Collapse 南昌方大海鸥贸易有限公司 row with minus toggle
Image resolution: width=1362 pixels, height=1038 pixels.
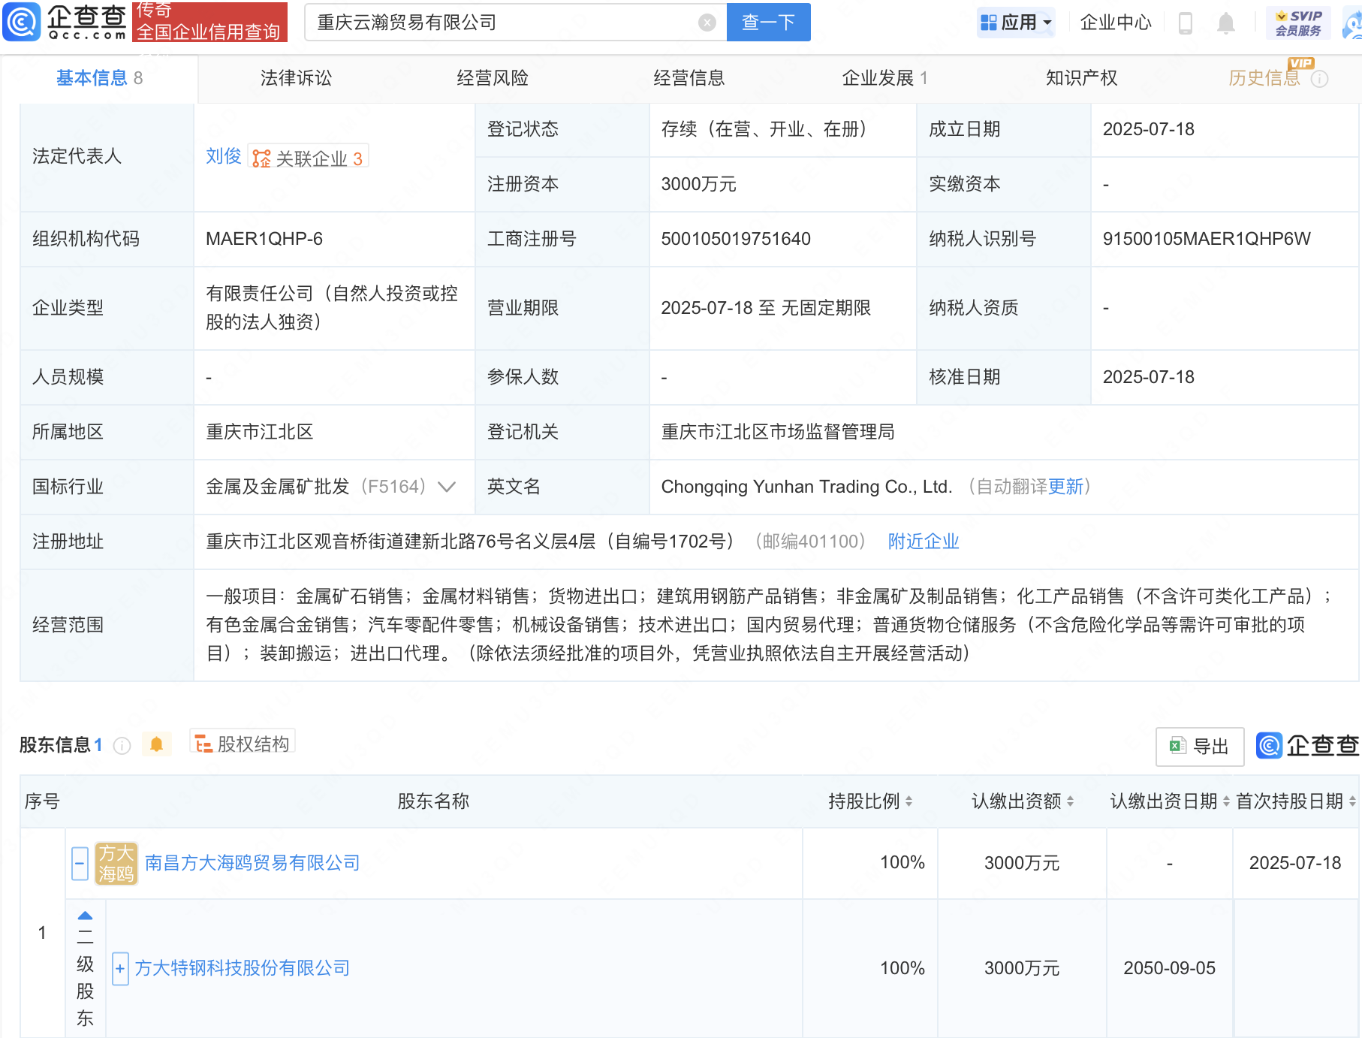(80, 863)
